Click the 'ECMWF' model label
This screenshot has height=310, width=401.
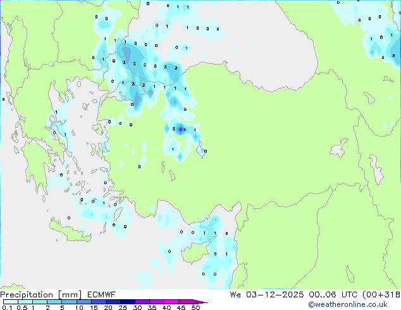point(102,295)
